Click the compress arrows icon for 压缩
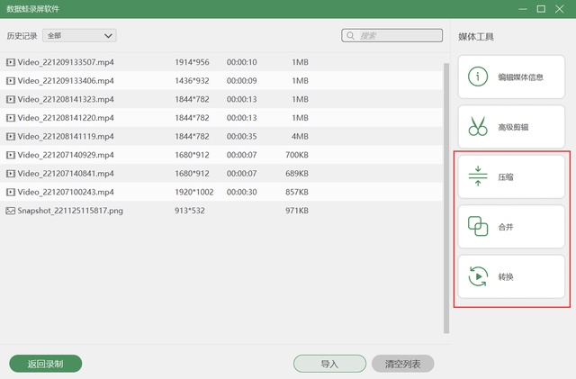 (x=478, y=176)
